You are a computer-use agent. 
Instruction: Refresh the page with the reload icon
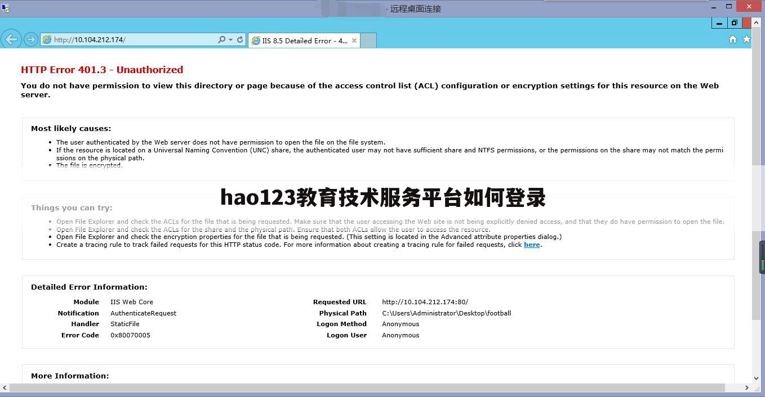coord(240,40)
